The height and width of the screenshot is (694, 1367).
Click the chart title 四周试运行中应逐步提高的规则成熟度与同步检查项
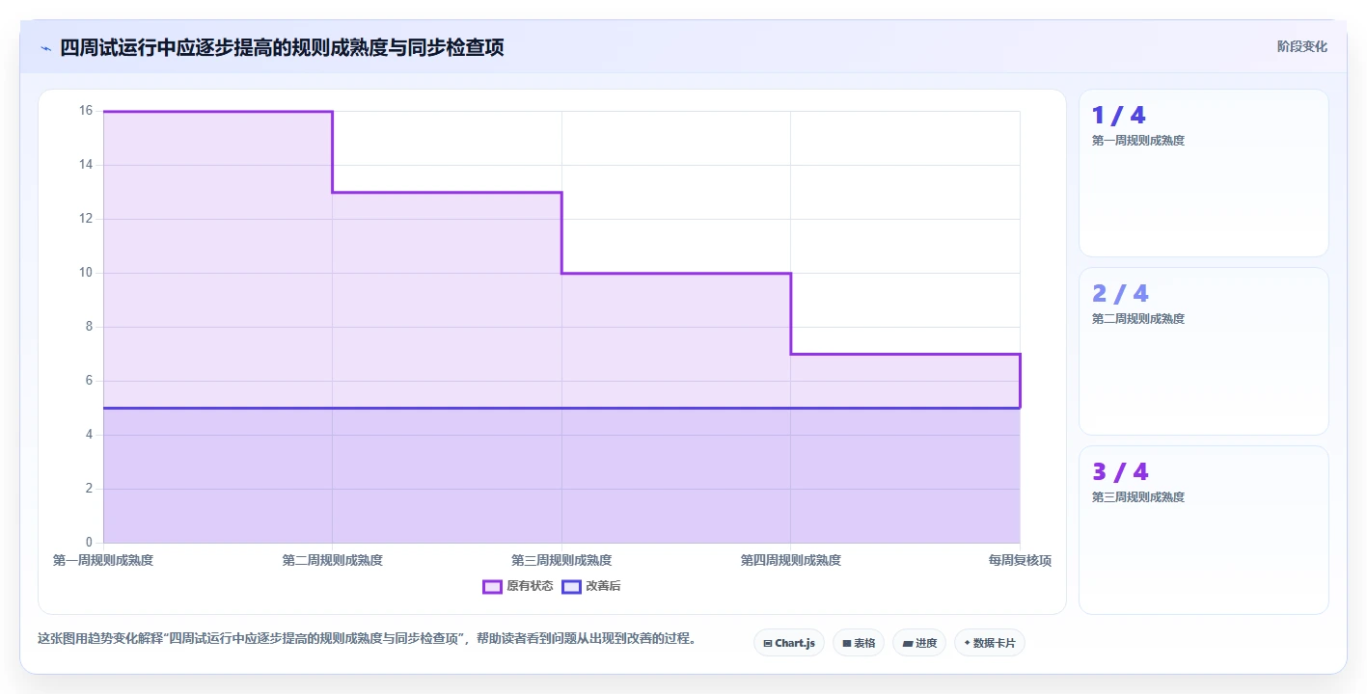282,47
